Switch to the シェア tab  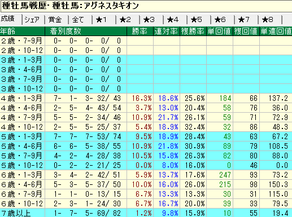(x=33, y=20)
